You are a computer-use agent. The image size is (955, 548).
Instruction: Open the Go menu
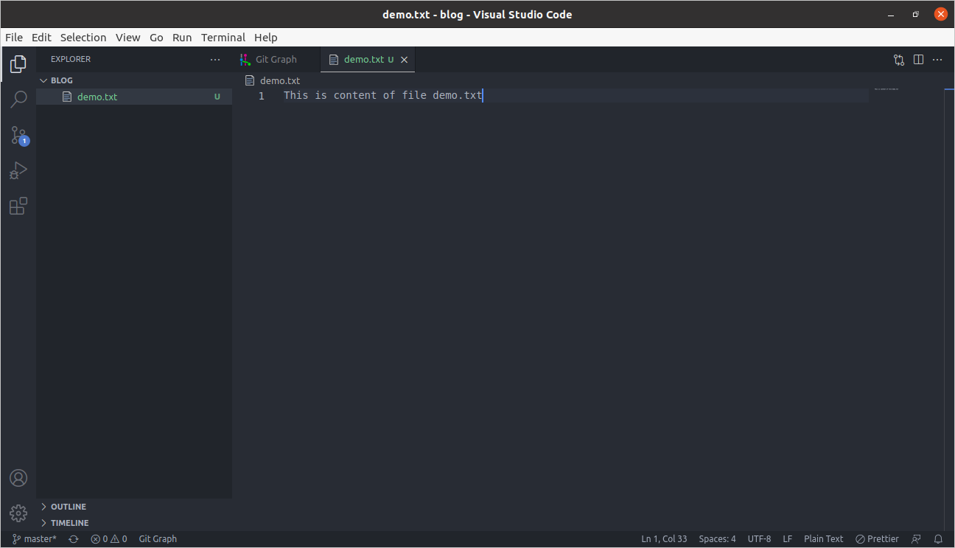(156, 38)
